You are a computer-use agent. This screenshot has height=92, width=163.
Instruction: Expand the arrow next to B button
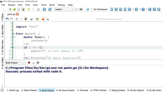point(133,9)
